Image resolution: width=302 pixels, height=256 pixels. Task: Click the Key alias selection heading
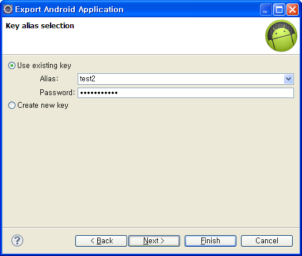[40, 26]
